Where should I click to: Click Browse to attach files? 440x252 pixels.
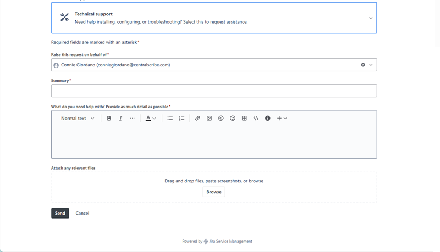pyautogui.click(x=214, y=192)
